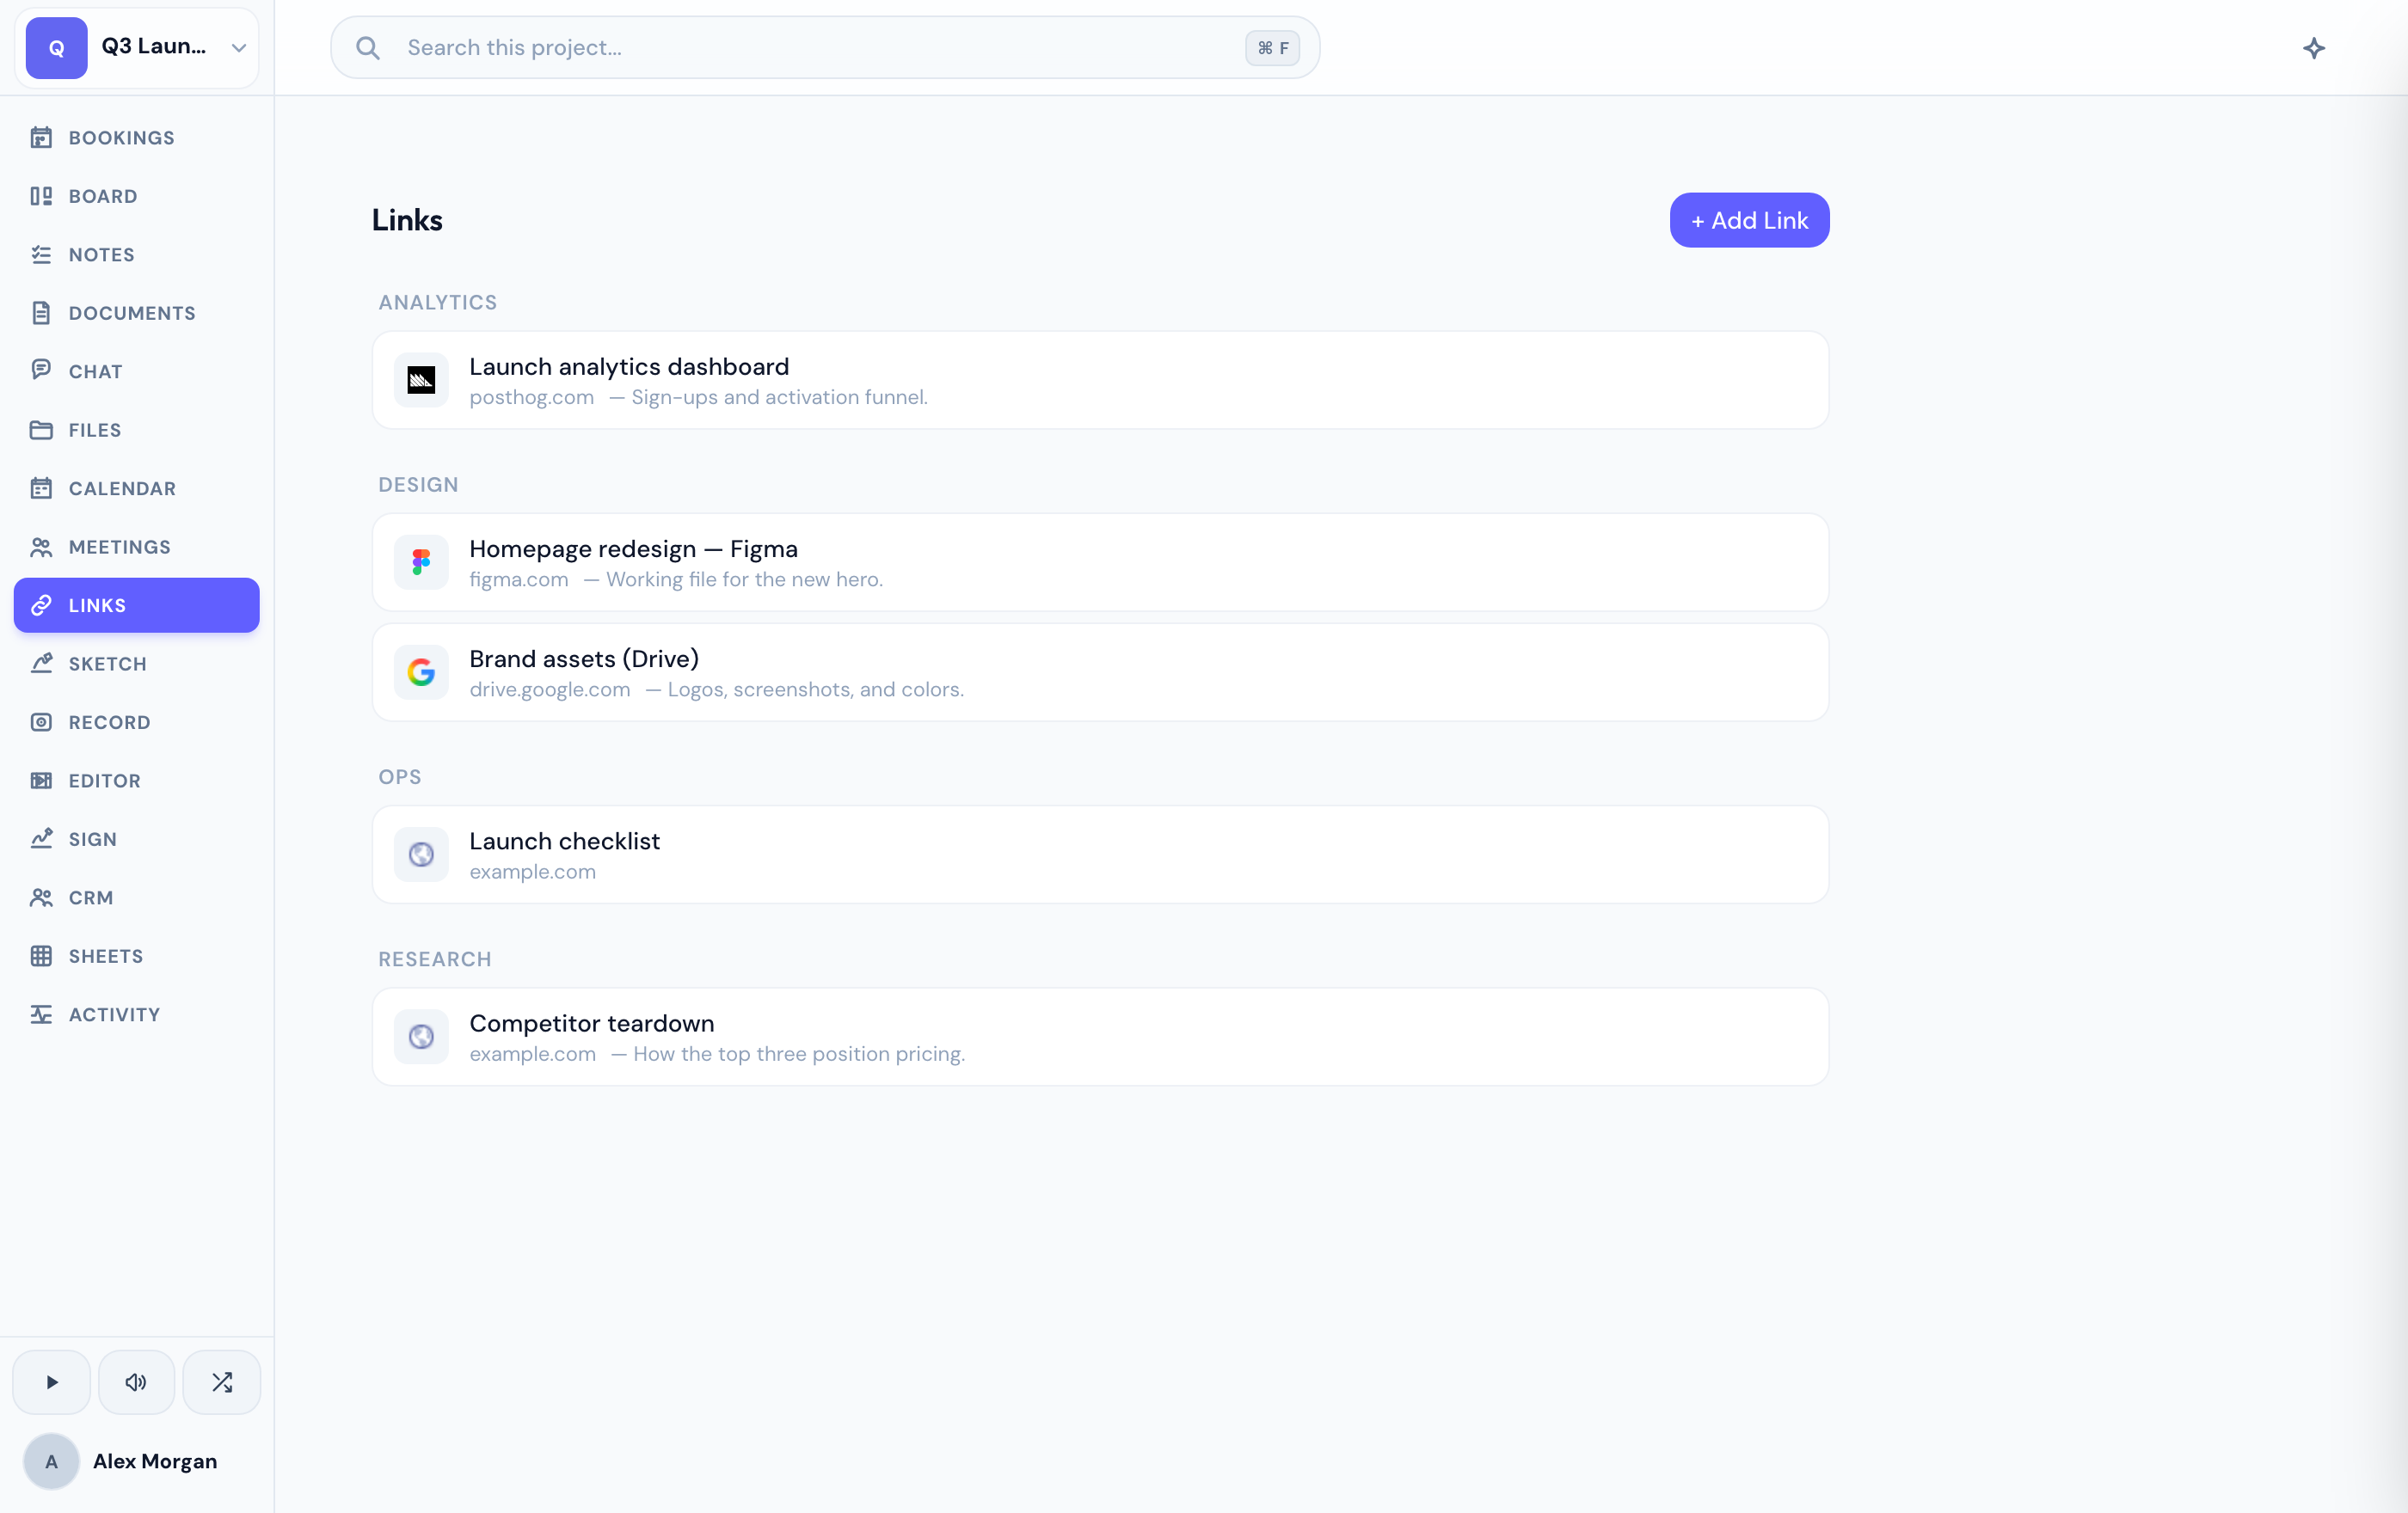Click globe icon beside Competitor teardown
This screenshot has height=1513, width=2408.
pyautogui.click(x=421, y=1038)
